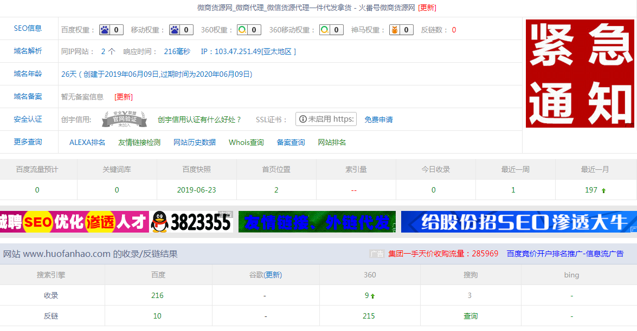The height and width of the screenshot is (331, 637).
Task: Click the 搜狗 收录 value 3
Action: (x=469, y=295)
